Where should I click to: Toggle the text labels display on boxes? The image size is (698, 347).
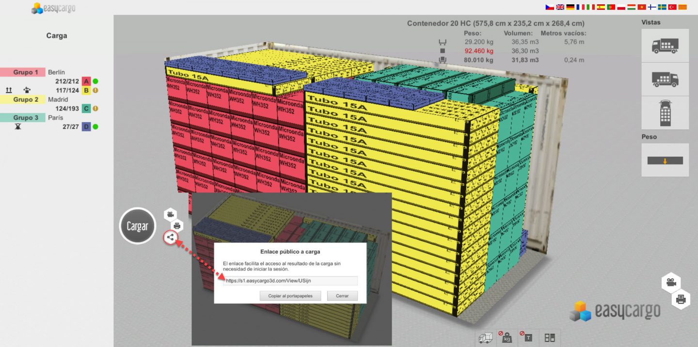tap(528, 338)
